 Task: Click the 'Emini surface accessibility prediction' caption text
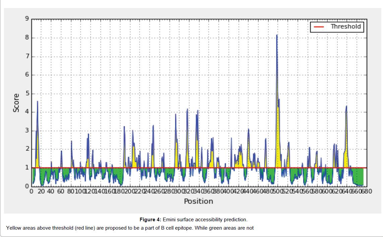205,220
